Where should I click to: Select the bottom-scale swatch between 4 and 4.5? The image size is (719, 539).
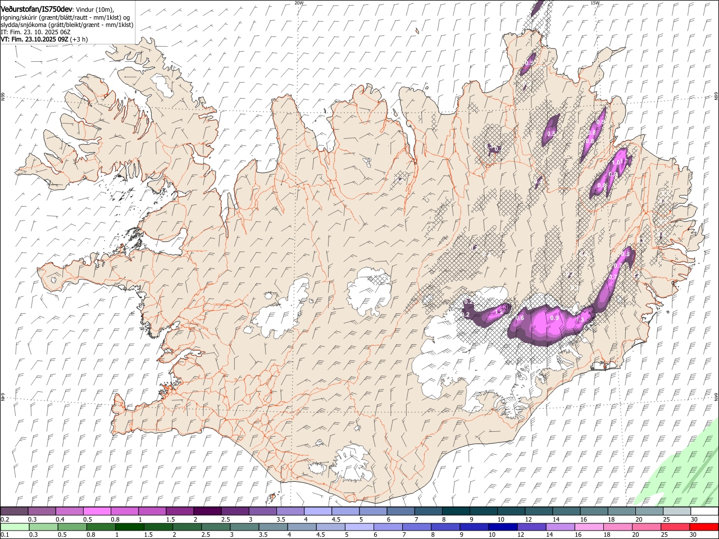[302, 527]
